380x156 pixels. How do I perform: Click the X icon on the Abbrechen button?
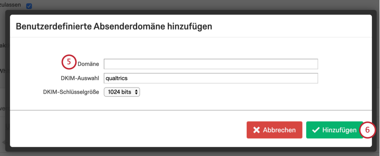[256, 130]
